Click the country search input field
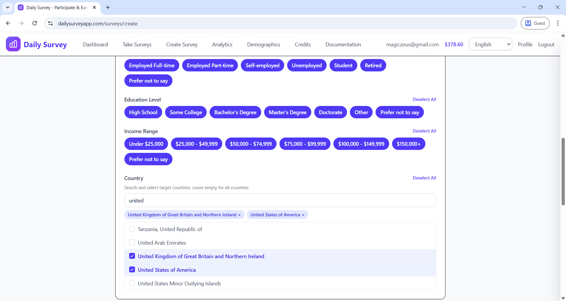Screen dimensions: 566x301 (280, 200)
